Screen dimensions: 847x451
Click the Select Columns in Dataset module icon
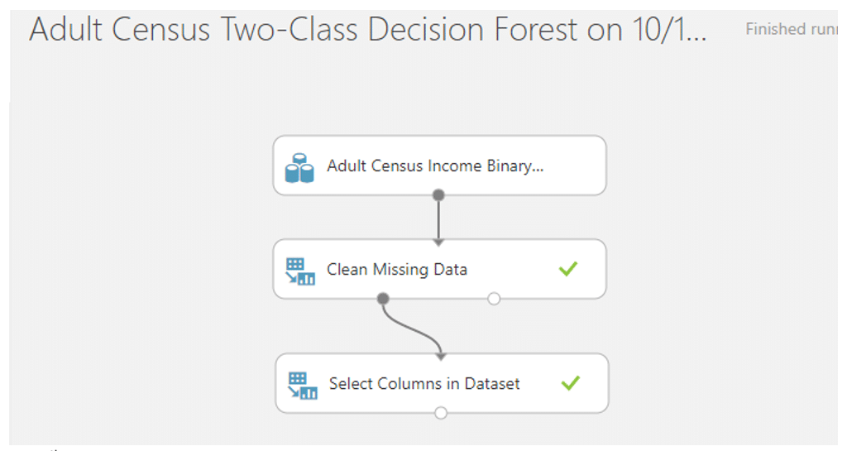303,386
